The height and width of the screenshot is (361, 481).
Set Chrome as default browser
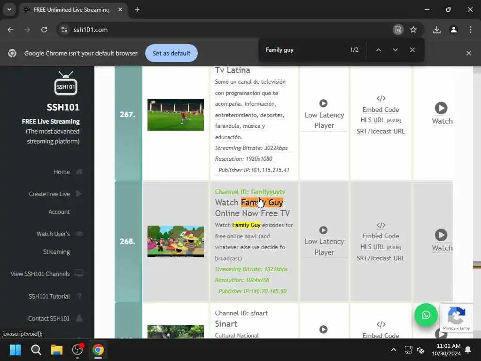click(x=171, y=53)
